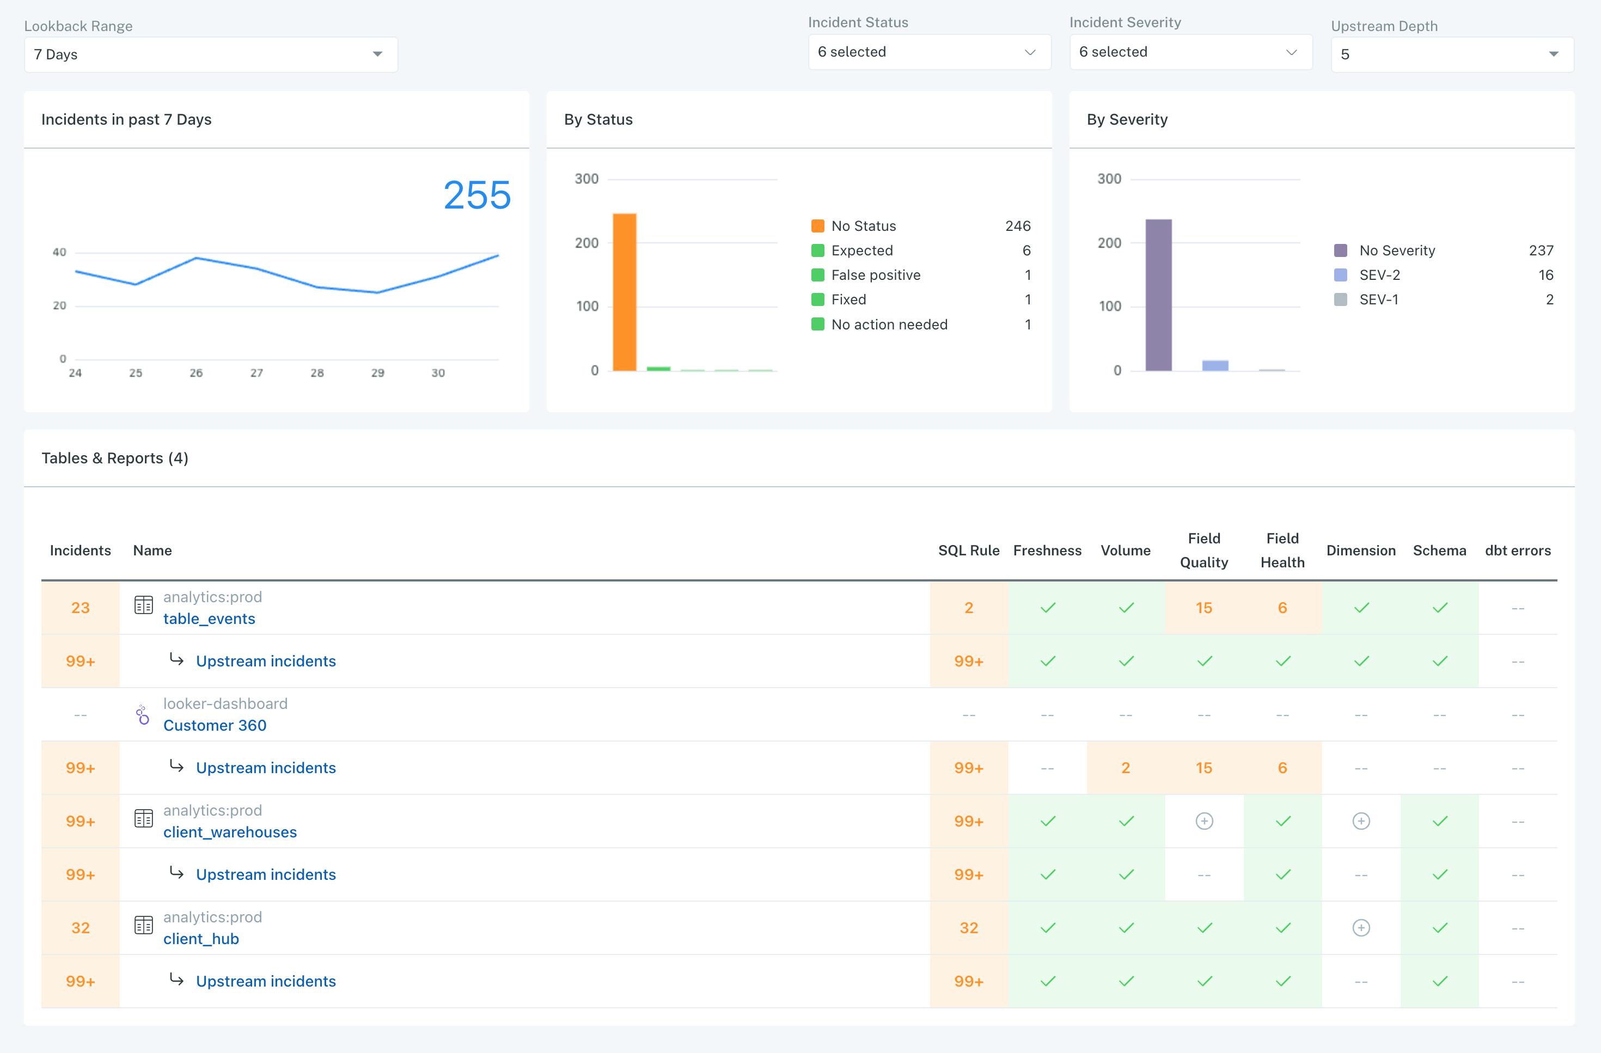Click table_events Field Quality count 15
1601x1053 pixels.
[x=1203, y=608]
